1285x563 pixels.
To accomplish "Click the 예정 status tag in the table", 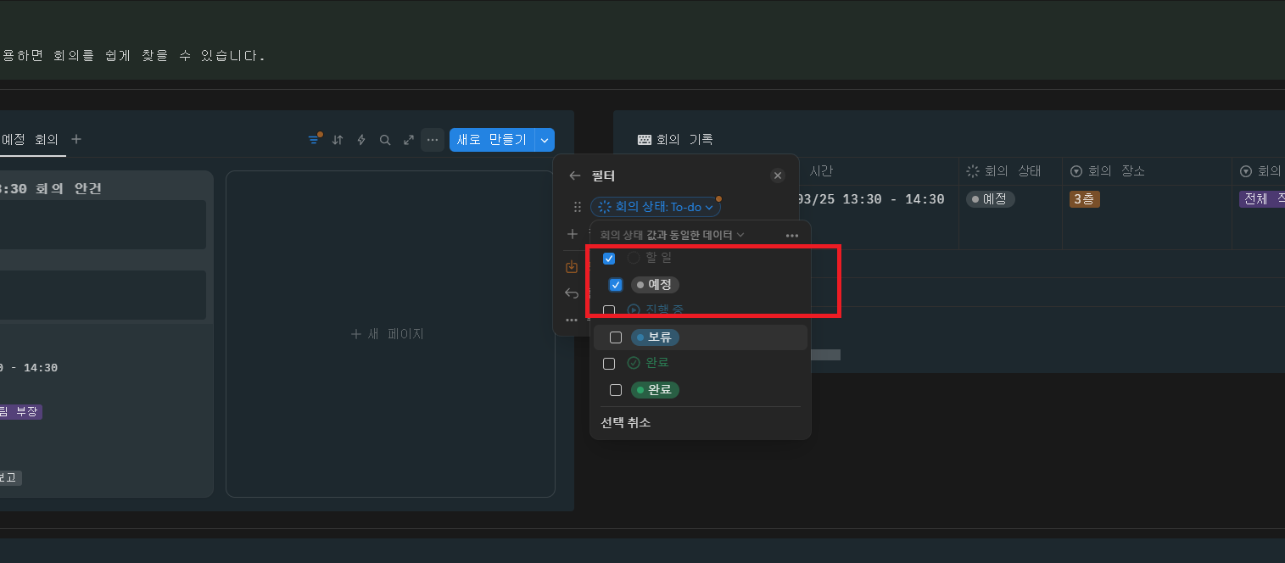I will pyautogui.click(x=991, y=199).
